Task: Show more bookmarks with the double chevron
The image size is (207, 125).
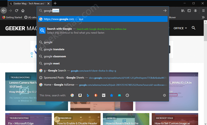Action: pos(203,17)
